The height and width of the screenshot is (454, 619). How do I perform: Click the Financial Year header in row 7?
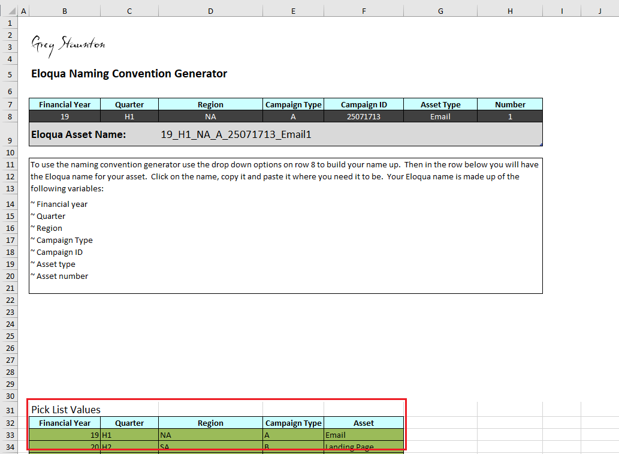pyautogui.click(x=65, y=105)
